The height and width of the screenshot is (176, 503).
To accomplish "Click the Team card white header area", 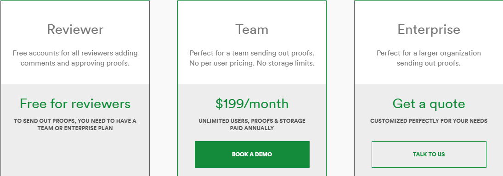I will click(252, 43).
